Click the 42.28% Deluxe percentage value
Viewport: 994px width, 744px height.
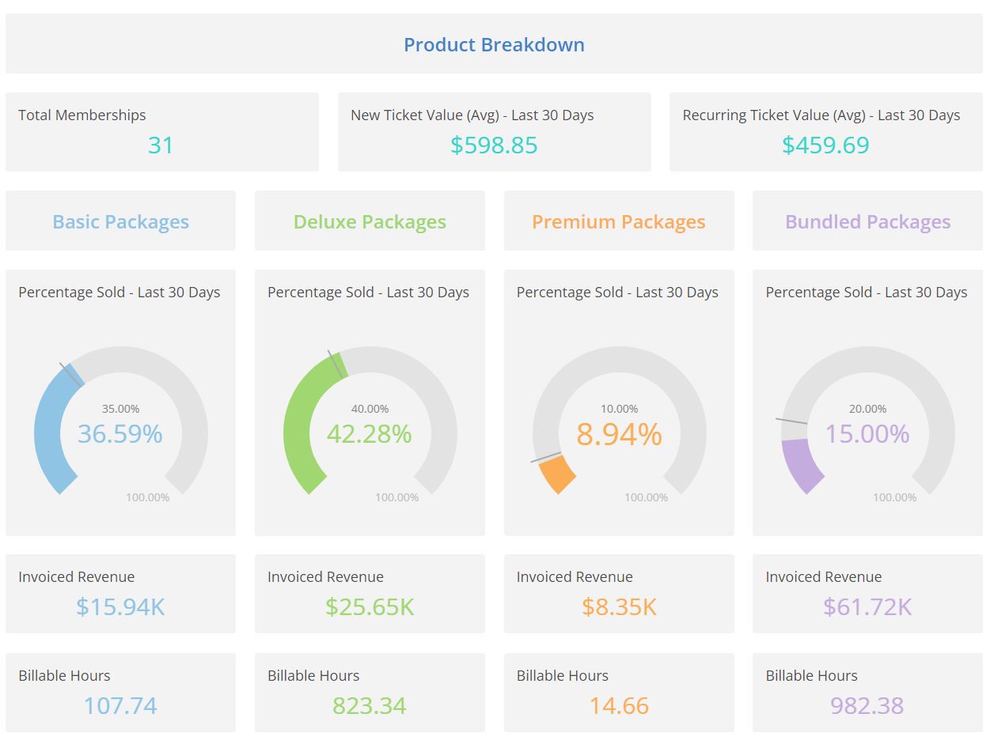pos(370,434)
